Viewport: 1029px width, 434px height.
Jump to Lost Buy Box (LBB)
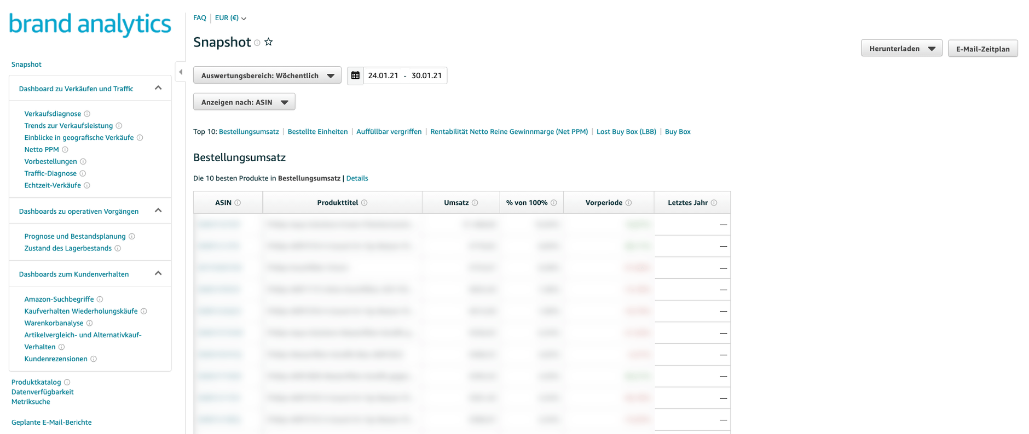coord(626,132)
